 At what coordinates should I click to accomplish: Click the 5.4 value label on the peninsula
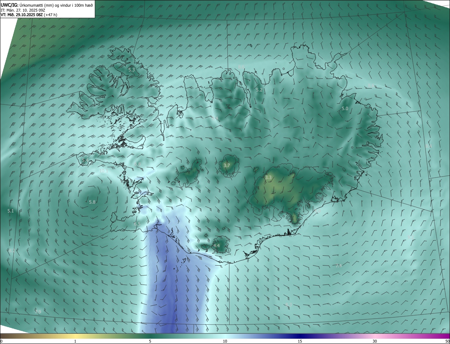tap(85, 160)
